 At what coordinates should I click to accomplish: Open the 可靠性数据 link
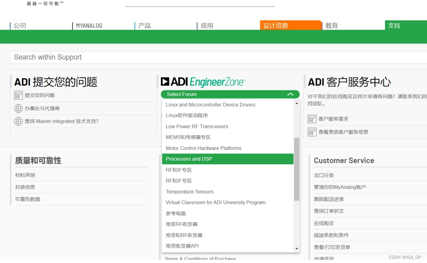(x=28, y=199)
